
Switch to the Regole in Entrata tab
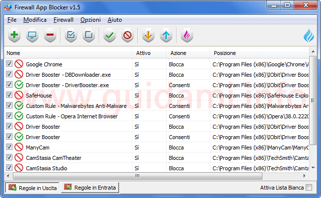pyautogui.click(x=90, y=188)
